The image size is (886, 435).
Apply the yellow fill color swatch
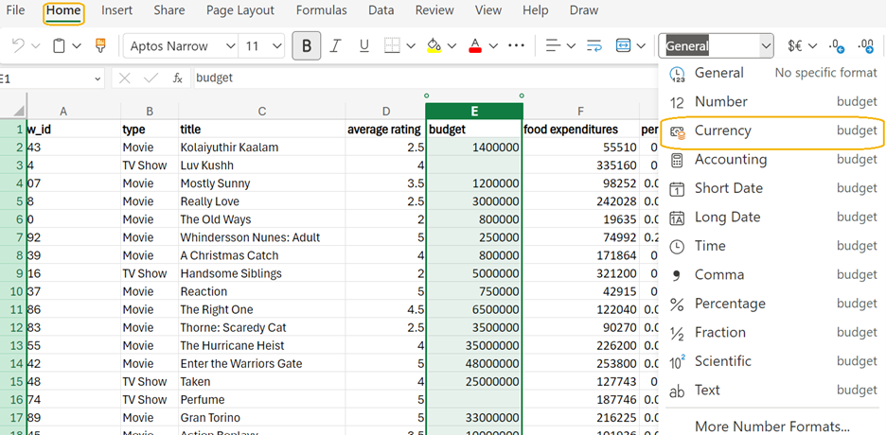click(x=434, y=45)
